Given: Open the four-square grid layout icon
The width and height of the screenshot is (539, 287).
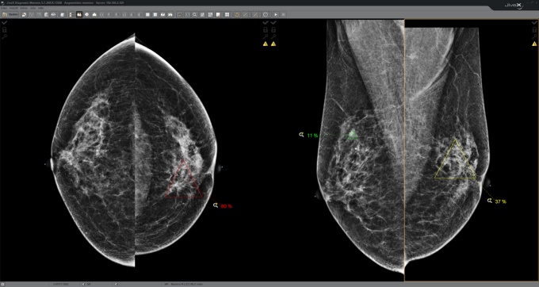Looking at the screenshot, I should [x=227, y=15].
